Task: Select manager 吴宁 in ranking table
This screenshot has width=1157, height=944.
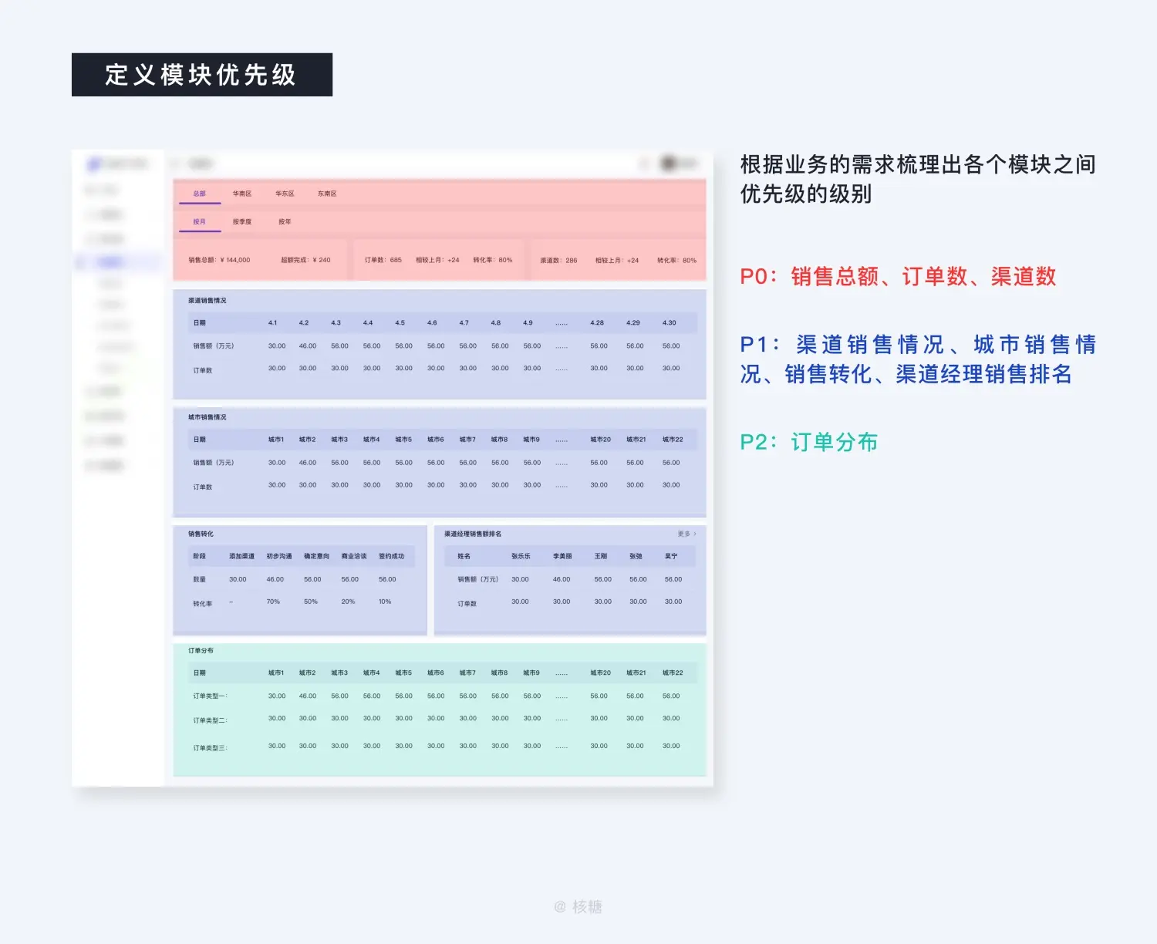Action: [671, 556]
